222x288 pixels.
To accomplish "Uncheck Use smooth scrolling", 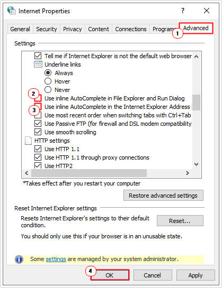I will tap(38, 132).
